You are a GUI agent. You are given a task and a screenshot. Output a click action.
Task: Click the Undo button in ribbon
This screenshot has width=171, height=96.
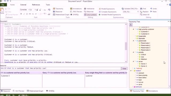153,9
